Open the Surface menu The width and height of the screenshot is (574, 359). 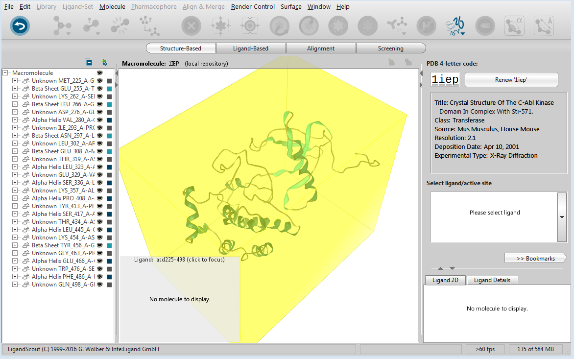point(291,6)
